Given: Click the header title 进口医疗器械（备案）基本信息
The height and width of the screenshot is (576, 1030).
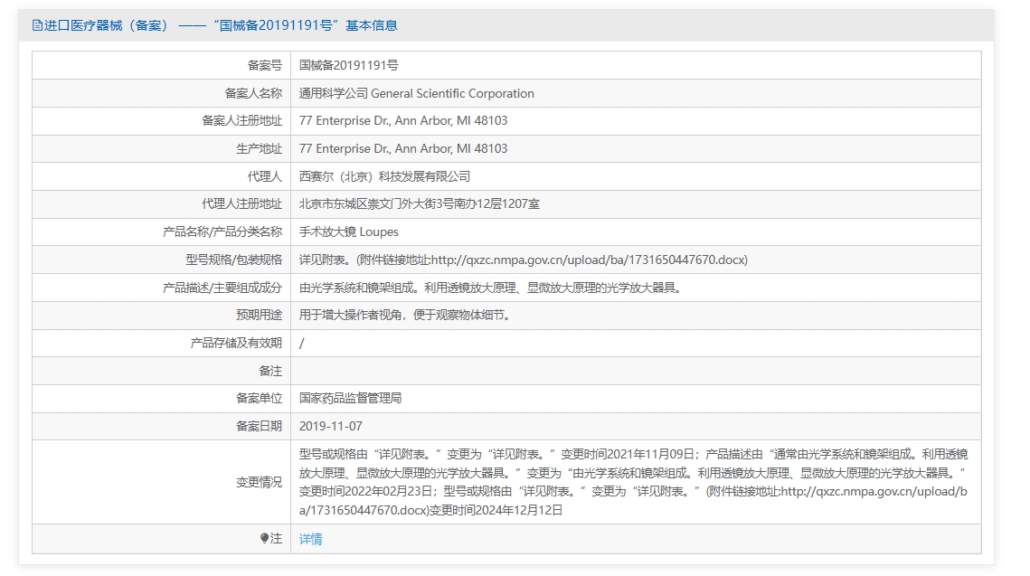Looking at the screenshot, I should click(220, 25).
